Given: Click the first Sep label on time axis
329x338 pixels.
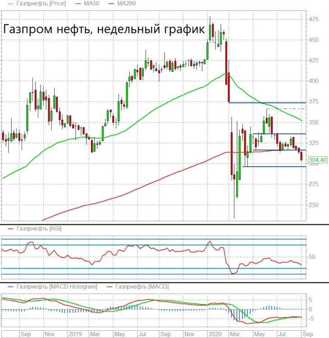Looking at the screenshot, I should [26, 334].
